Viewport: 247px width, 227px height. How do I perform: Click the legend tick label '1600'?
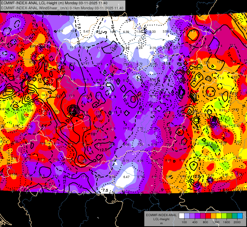(x=227, y=222)
